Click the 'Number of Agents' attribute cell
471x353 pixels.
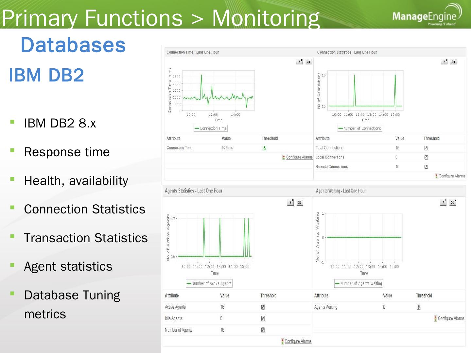pos(179,330)
